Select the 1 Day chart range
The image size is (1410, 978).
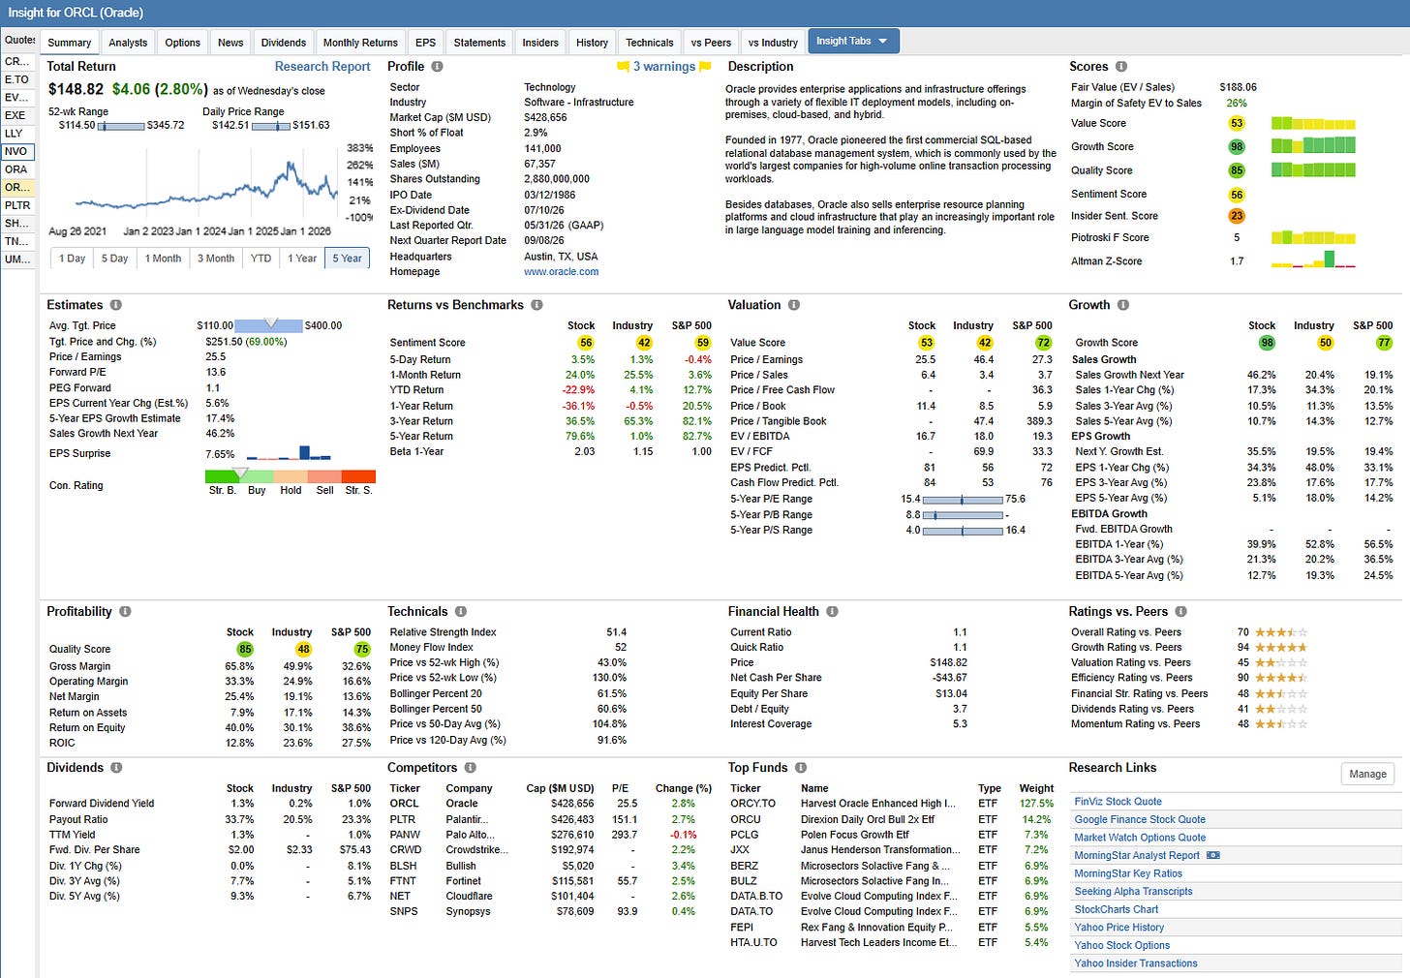point(72,259)
